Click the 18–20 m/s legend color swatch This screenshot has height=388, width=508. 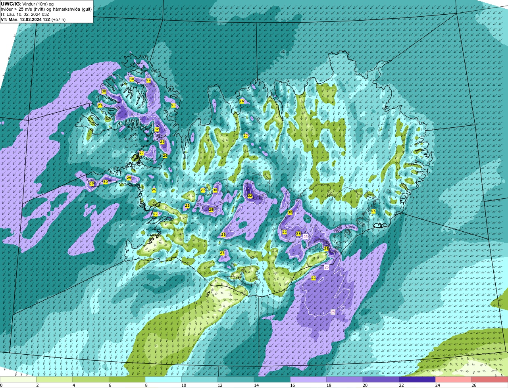(x=345, y=379)
